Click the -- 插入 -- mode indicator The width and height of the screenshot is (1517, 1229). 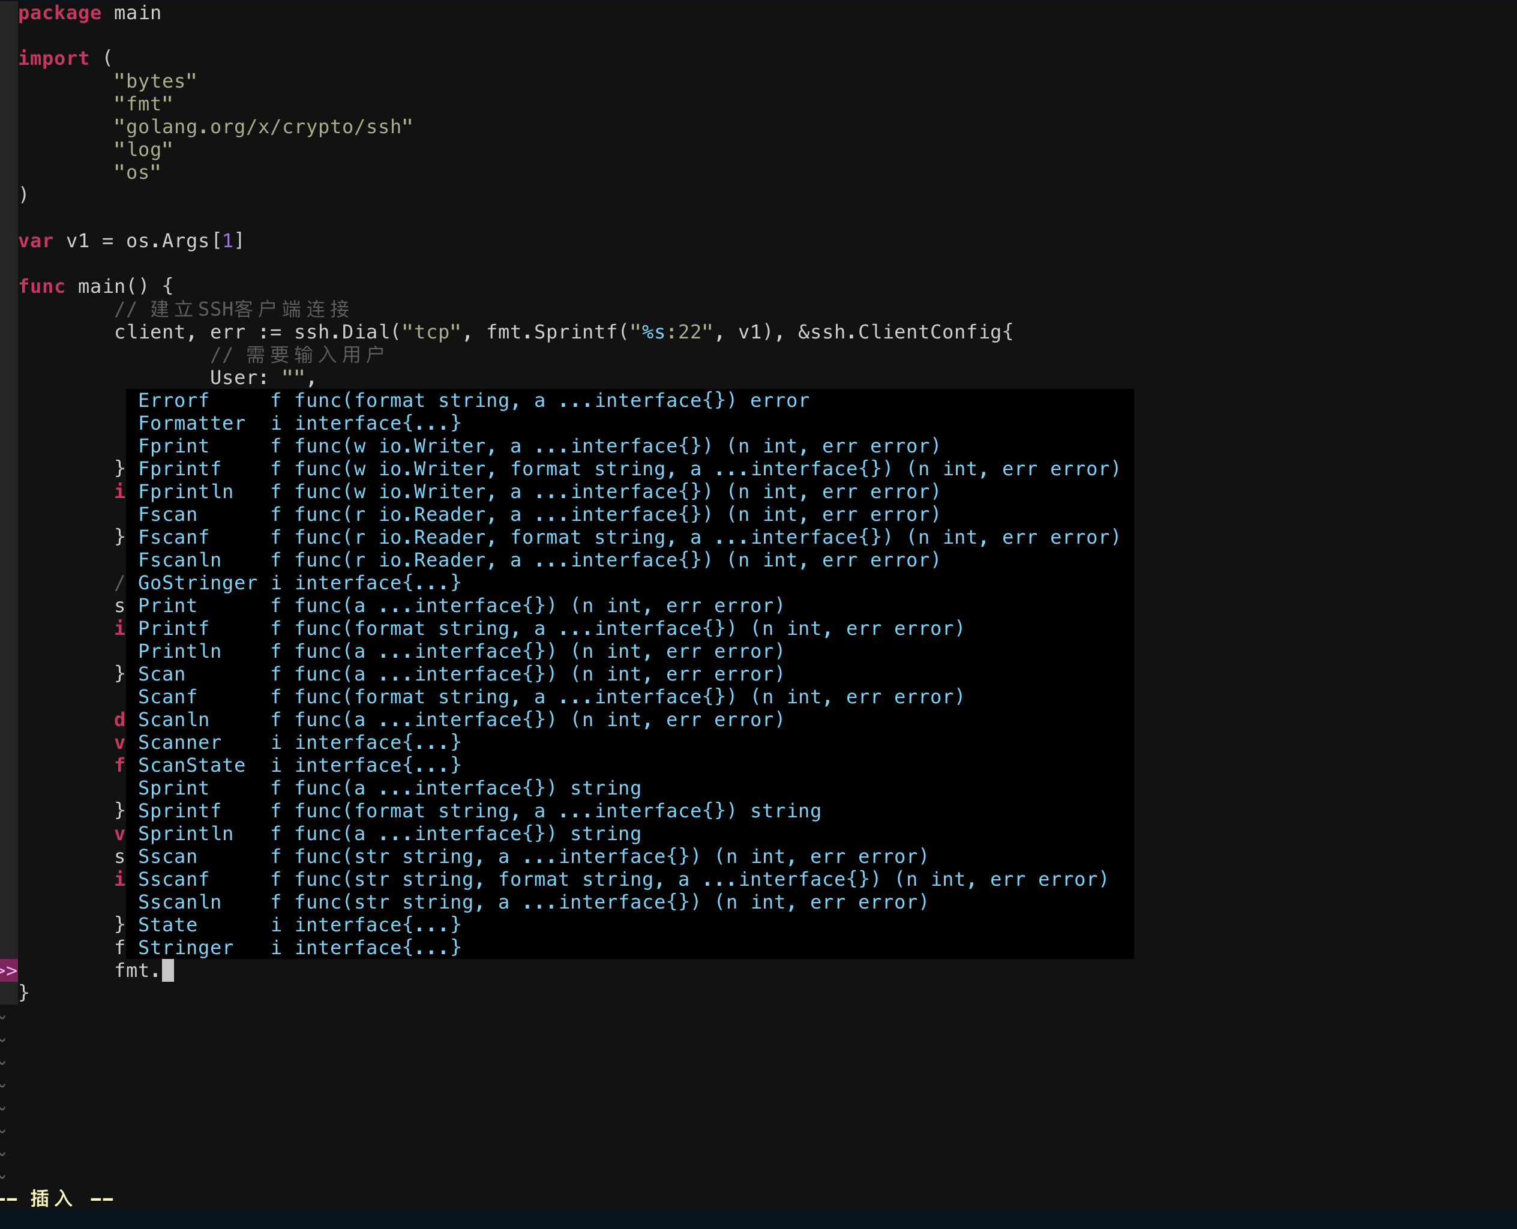point(56,1198)
